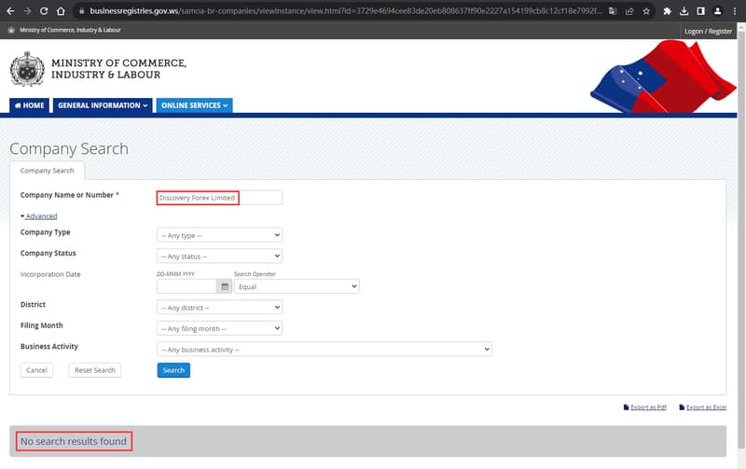Click the Samoa coat of arms logo
Viewport: 746px width, 469px height.
[27, 69]
